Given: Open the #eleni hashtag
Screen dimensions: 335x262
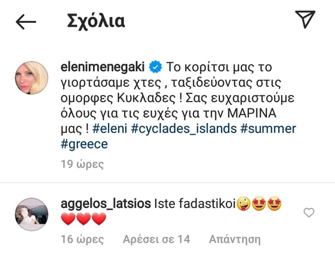Looking at the screenshot, I should click(110, 129).
